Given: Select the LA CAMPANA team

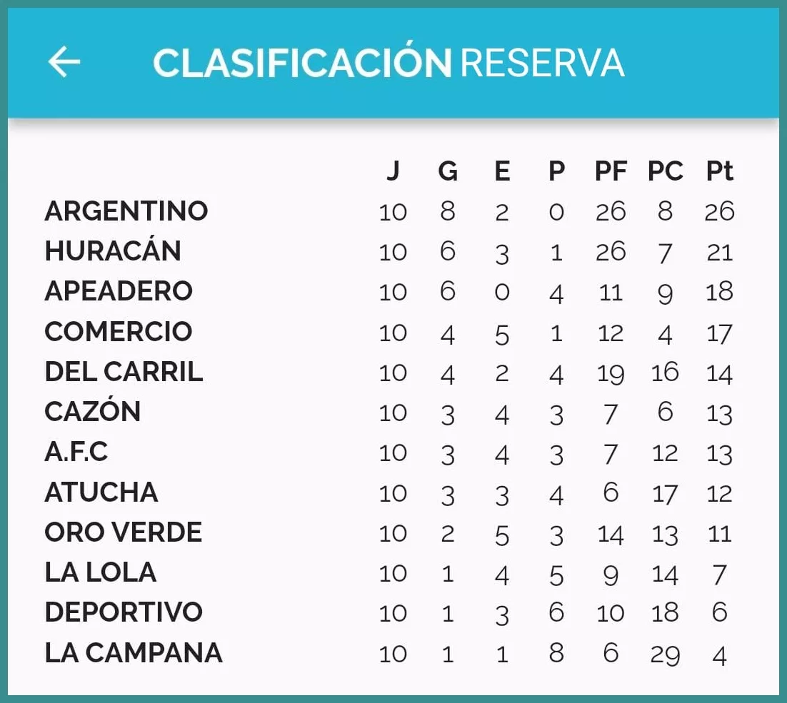Looking at the screenshot, I should (134, 653).
